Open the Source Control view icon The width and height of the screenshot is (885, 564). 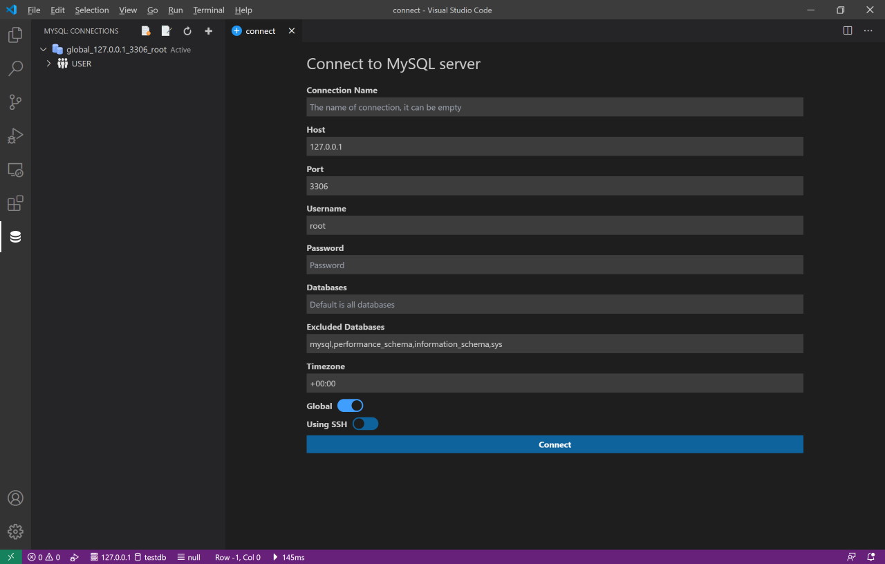[x=15, y=102]
